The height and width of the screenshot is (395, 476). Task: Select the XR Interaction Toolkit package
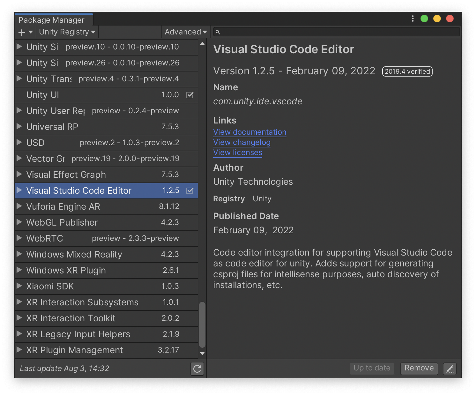(106, 318)
